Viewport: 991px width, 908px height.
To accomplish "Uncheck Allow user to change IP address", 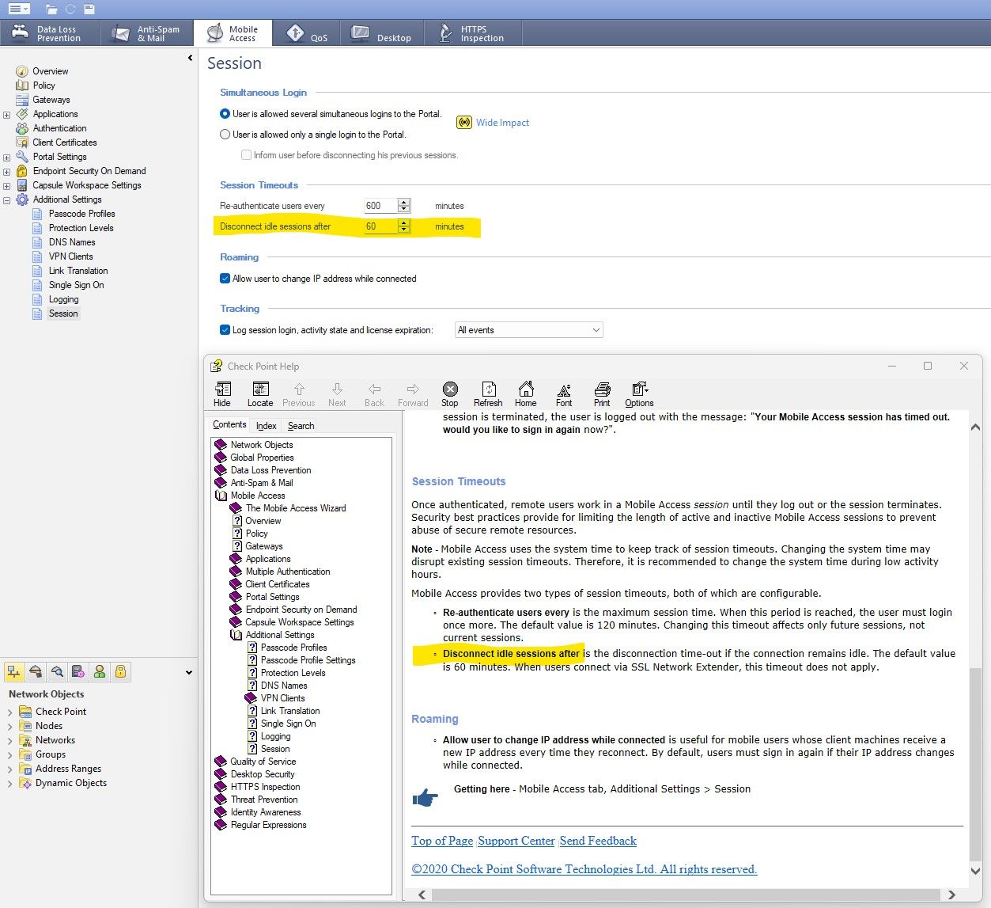I will (225, 279).
